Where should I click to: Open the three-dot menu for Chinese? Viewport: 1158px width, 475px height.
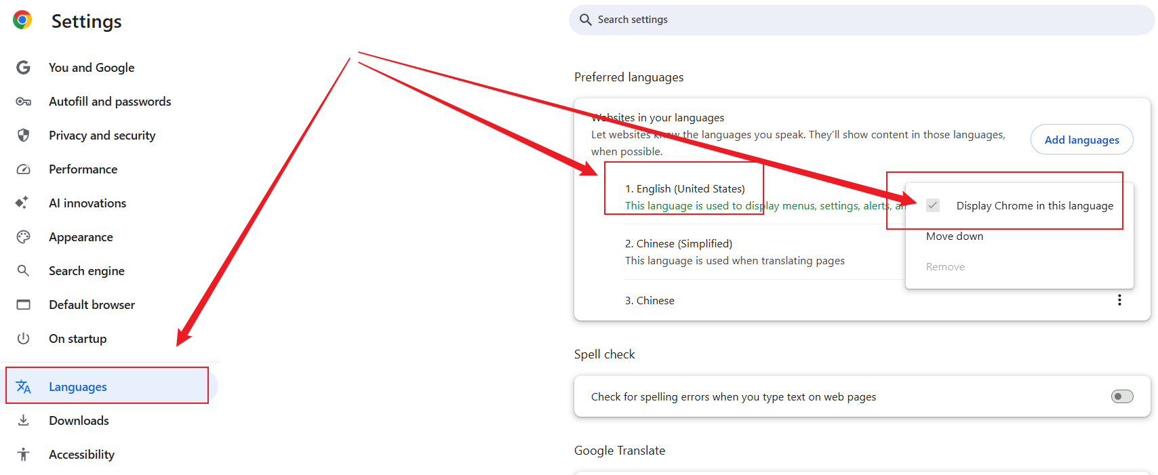[1119, 300]
